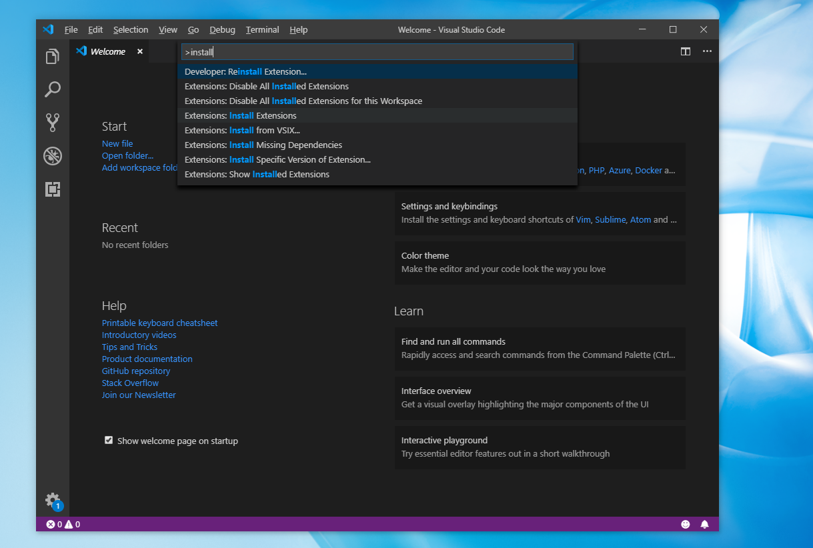Click the Split Editor icon

685,51
